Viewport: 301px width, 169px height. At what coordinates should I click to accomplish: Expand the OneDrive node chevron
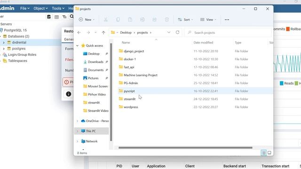point(77,121)
